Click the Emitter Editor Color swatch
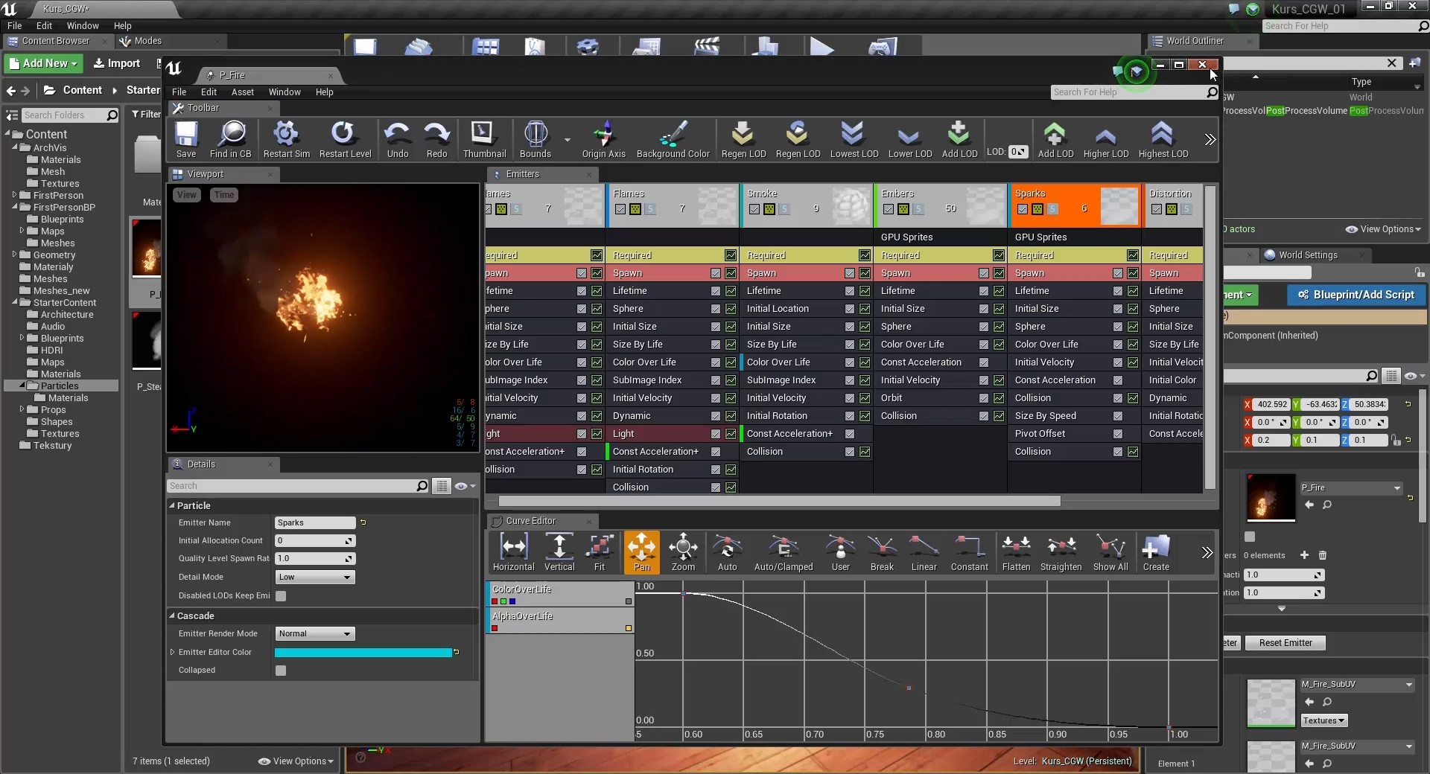The width and height of the screenshot is (1430, 774). coord(365,652)
